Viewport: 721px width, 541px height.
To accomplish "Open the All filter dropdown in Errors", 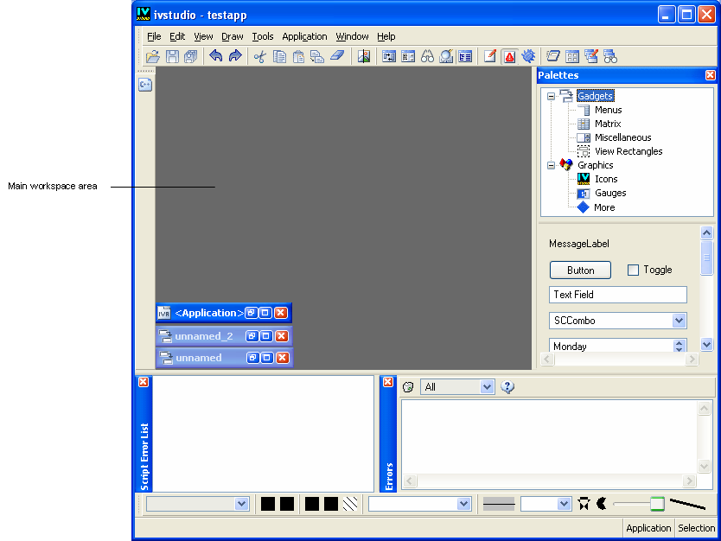I will pyautogui.click(x=487, y=387).
